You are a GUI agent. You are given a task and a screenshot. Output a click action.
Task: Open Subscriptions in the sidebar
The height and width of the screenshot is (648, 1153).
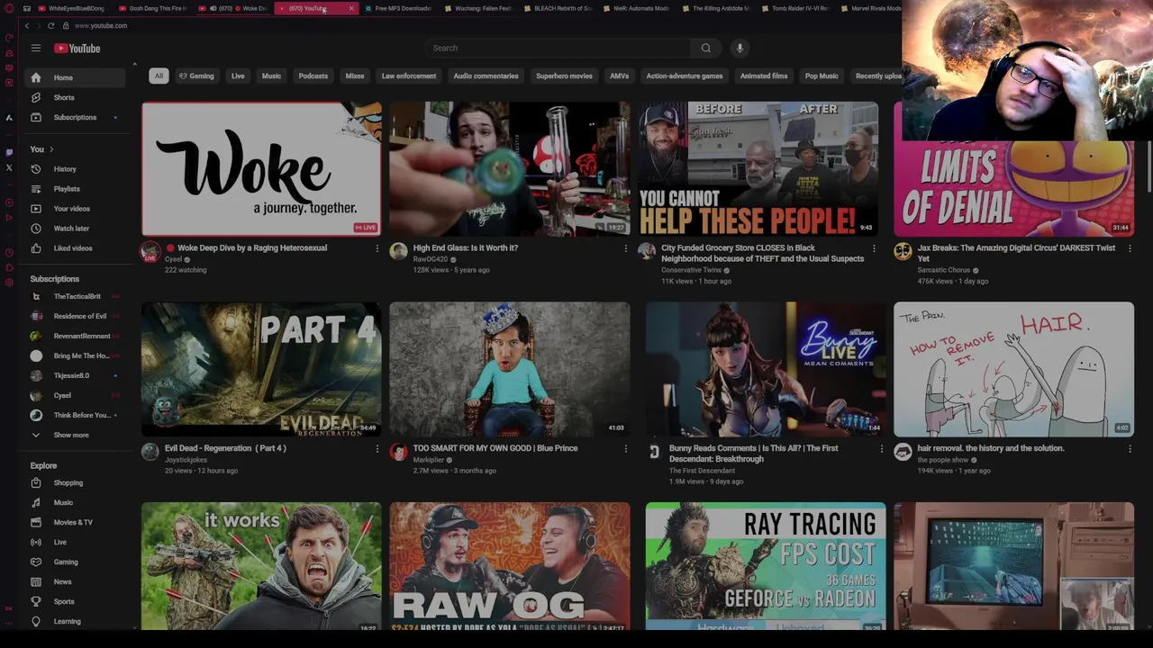(x=77, y=117)
